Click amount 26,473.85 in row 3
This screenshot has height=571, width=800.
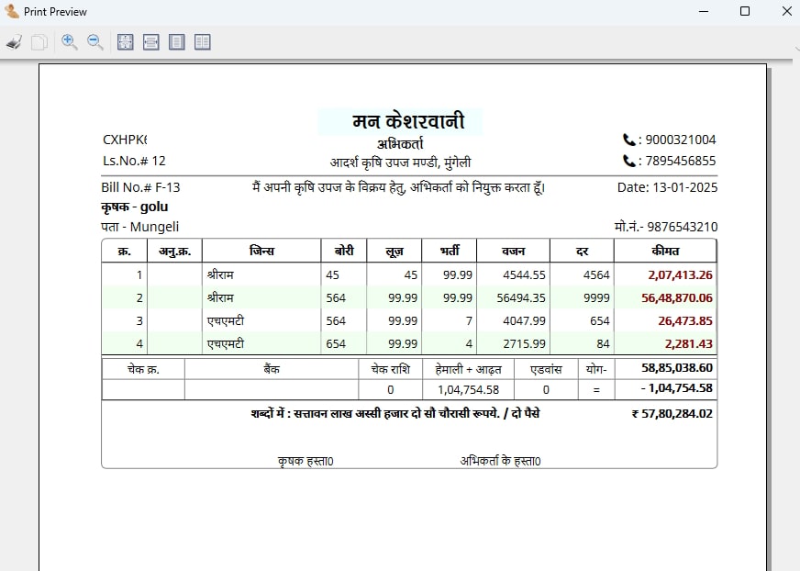685,320
